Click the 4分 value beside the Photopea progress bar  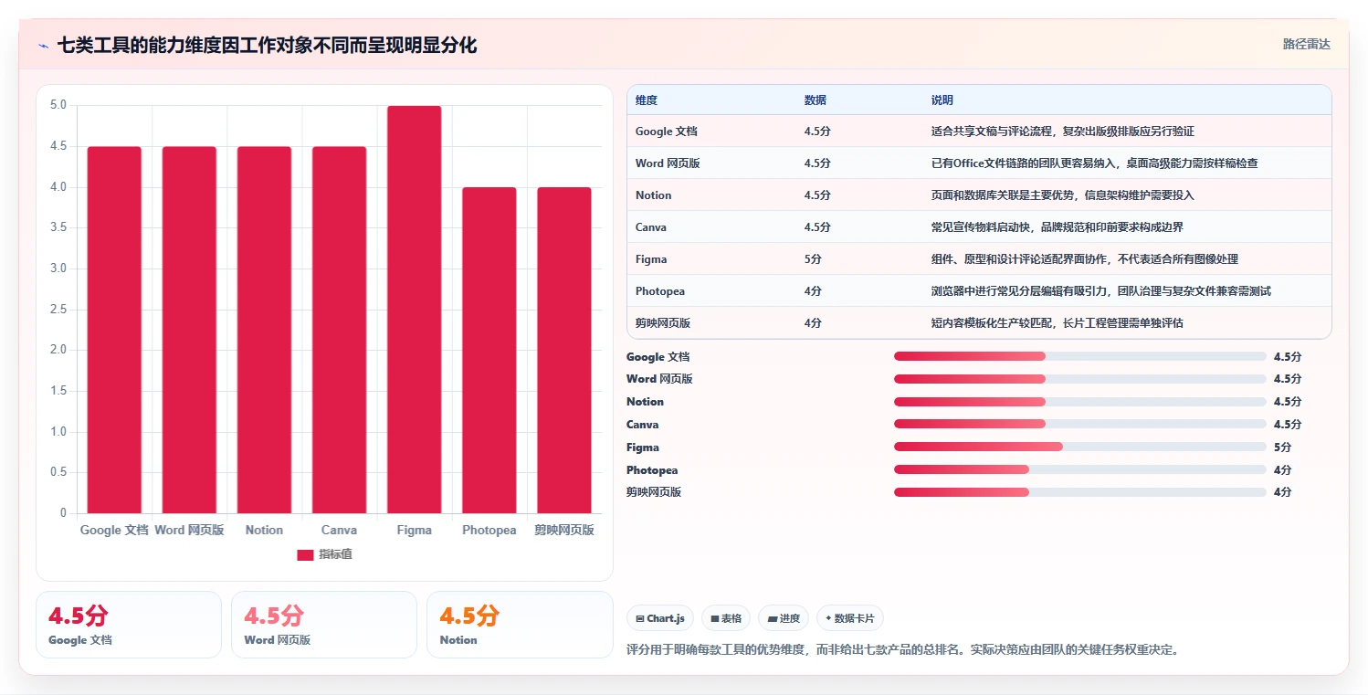(x=1283, y=470)
